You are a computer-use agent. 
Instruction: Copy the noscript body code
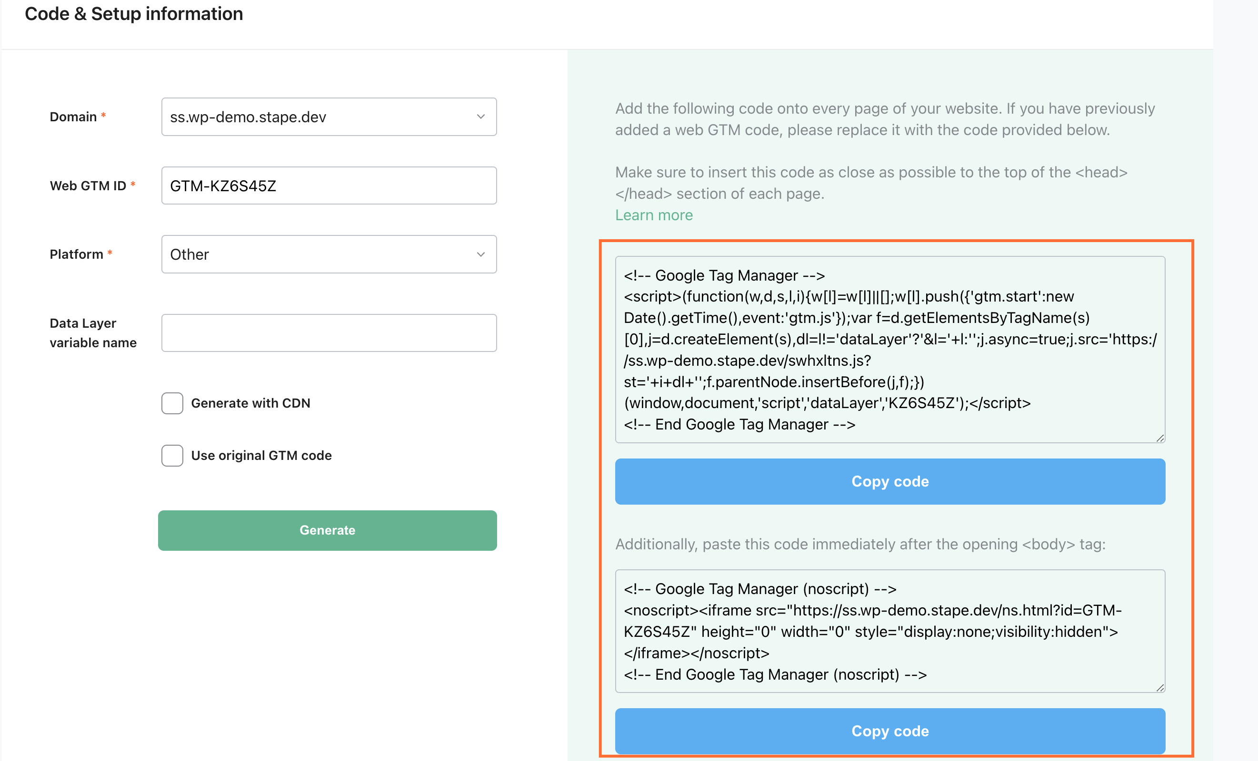coord(890,731)
